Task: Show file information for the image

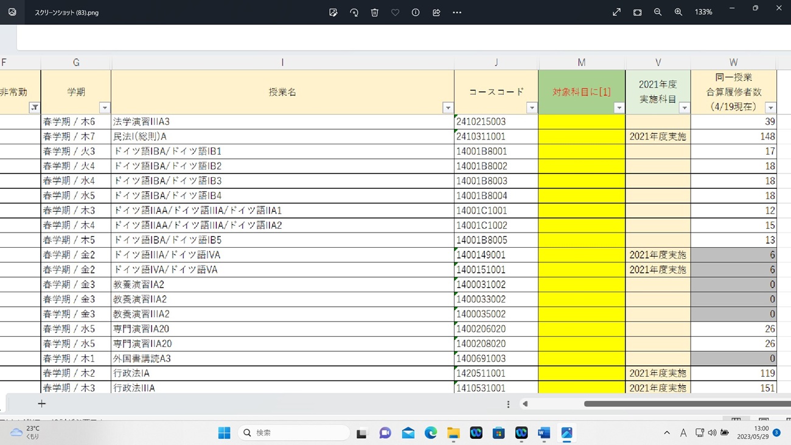Action: pyautogui.click(x=416, y=12)
